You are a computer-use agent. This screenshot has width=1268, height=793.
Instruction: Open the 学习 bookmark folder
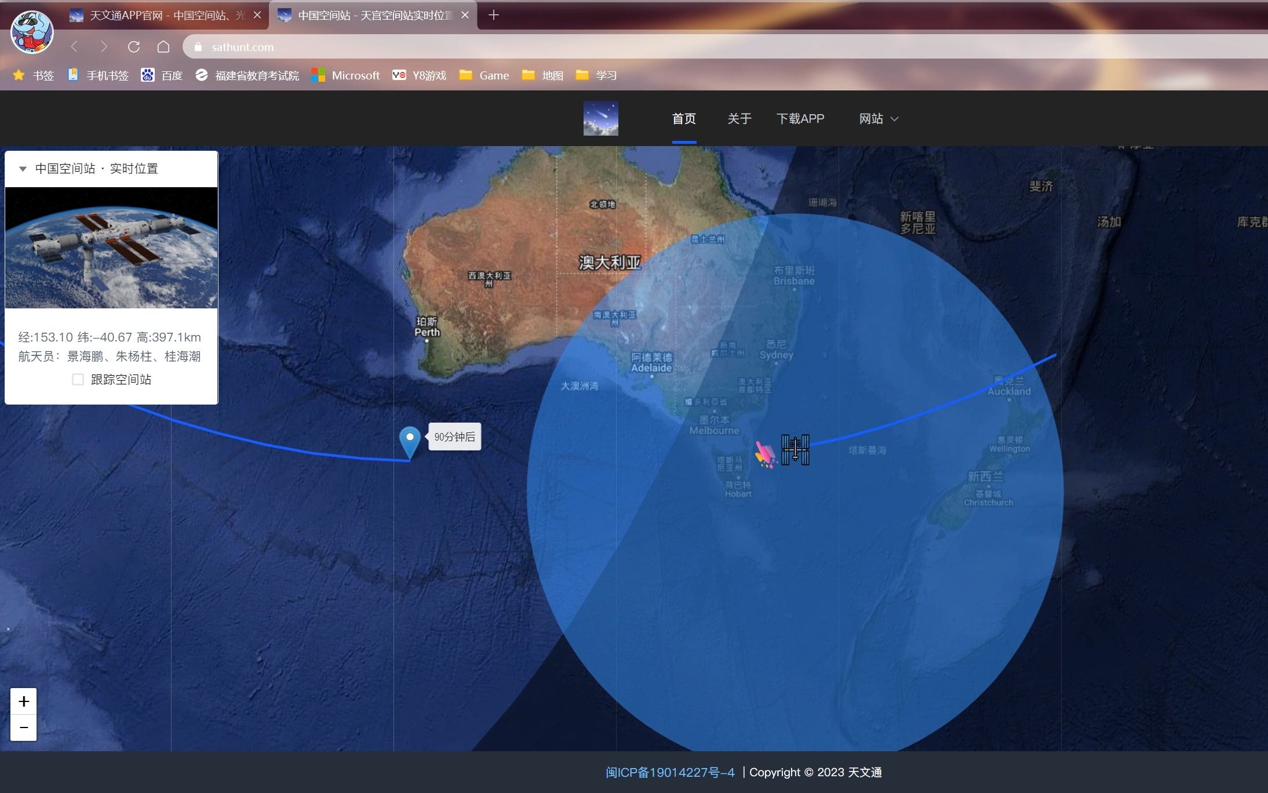tap(596, 75)
